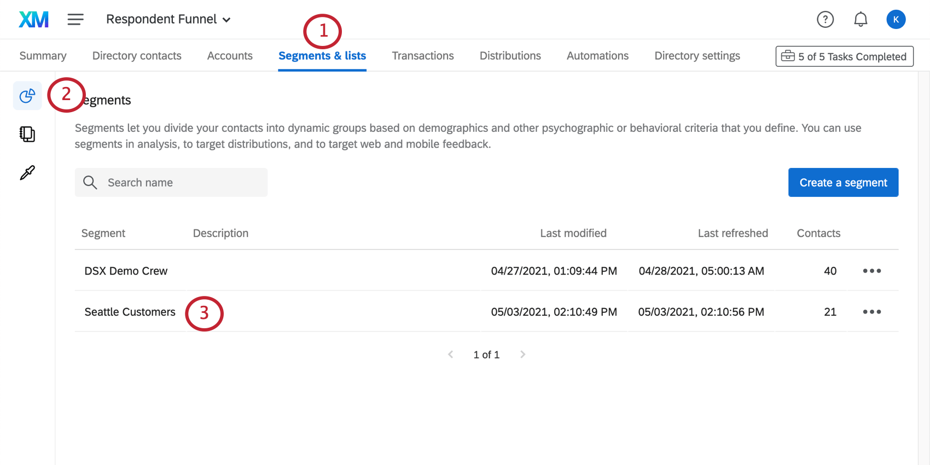Select the eyedropper Samples sidebar icon
The width and height of the screenshot is (930, 465).
pyautogui.click(x=27, y=173)
